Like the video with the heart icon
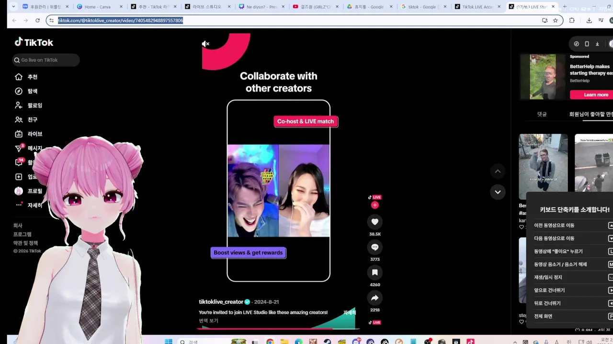 pos(375,222)
